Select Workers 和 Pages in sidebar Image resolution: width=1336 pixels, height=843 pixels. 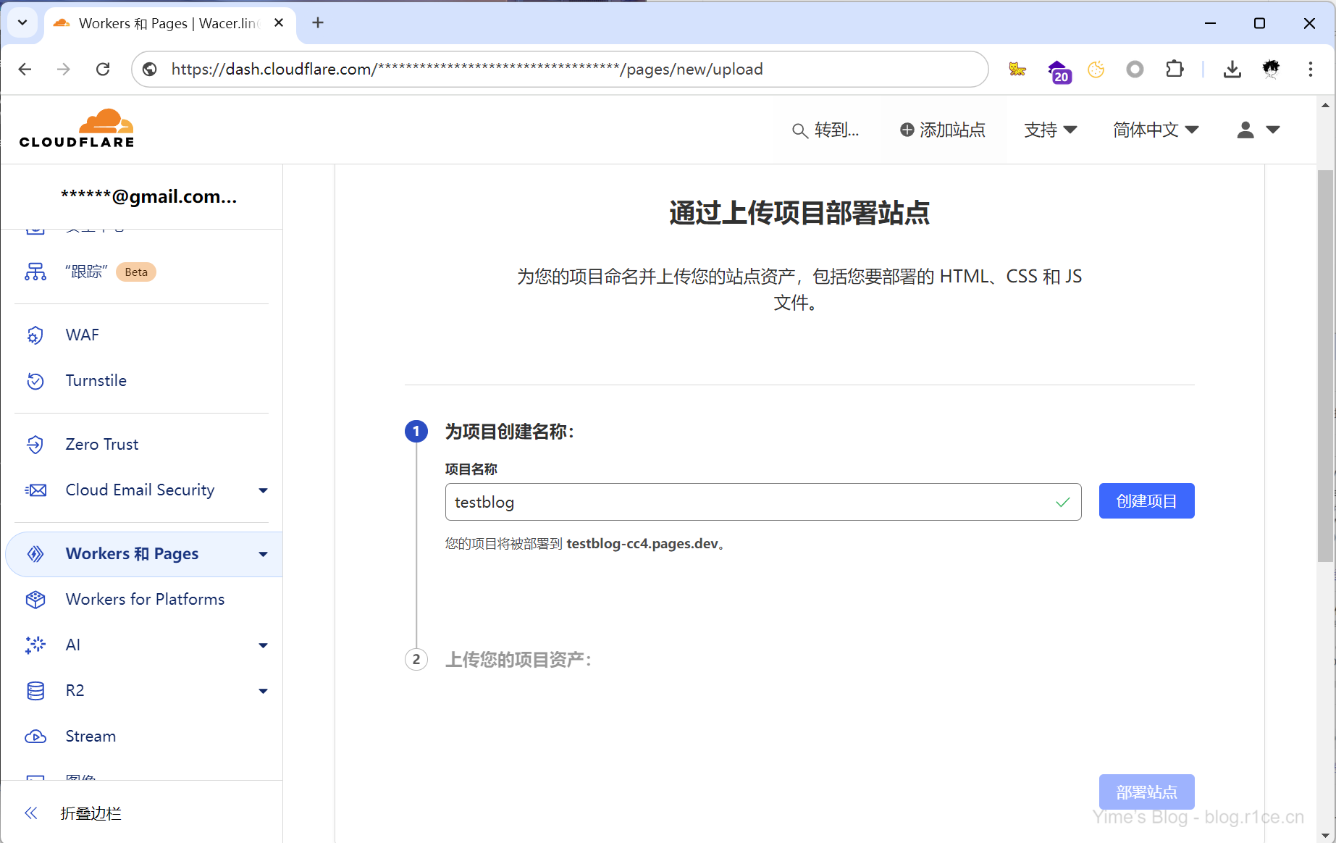132,554
